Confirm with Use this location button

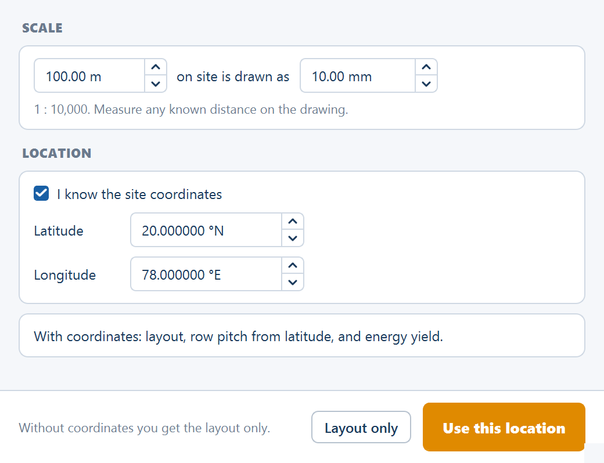click(504, 427)
